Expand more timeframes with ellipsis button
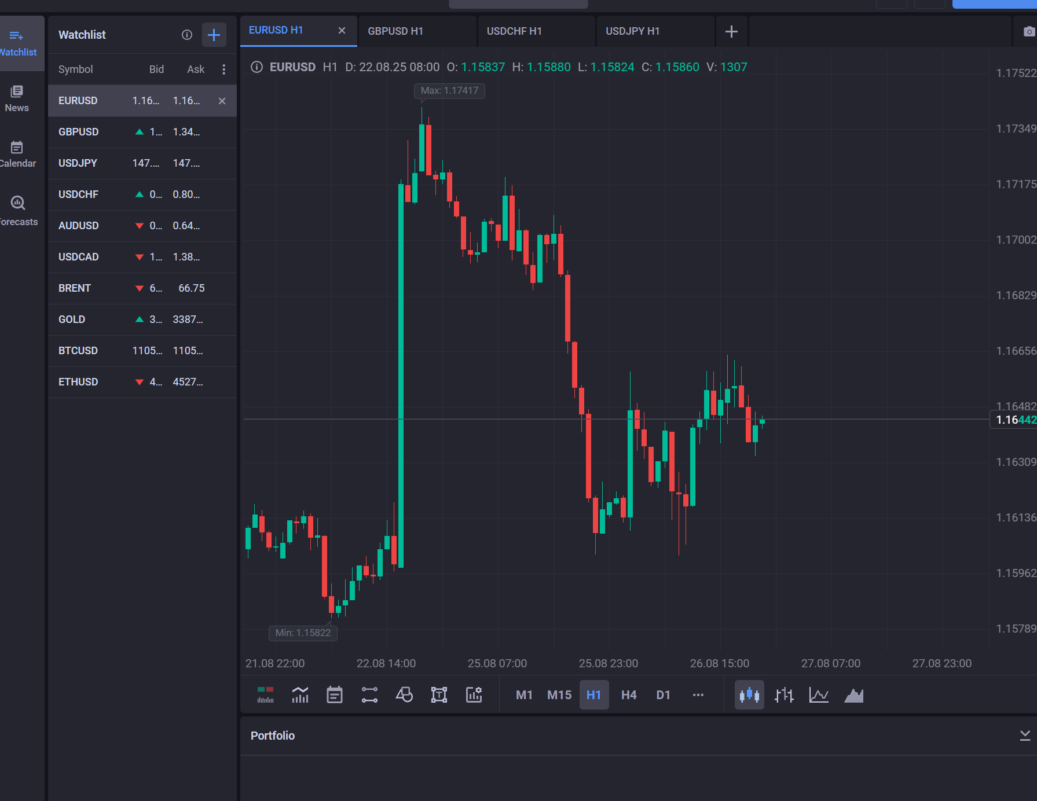This screenshot has height=801, width=1037. point(698,695)
